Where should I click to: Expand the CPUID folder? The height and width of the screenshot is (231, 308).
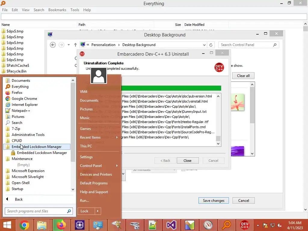click(37, 141)
